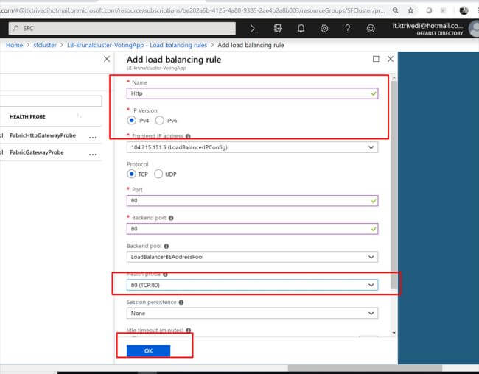This screenshot has height=374, width=479.
Task: Bookmark the page with the star icon
Action: 410,10
